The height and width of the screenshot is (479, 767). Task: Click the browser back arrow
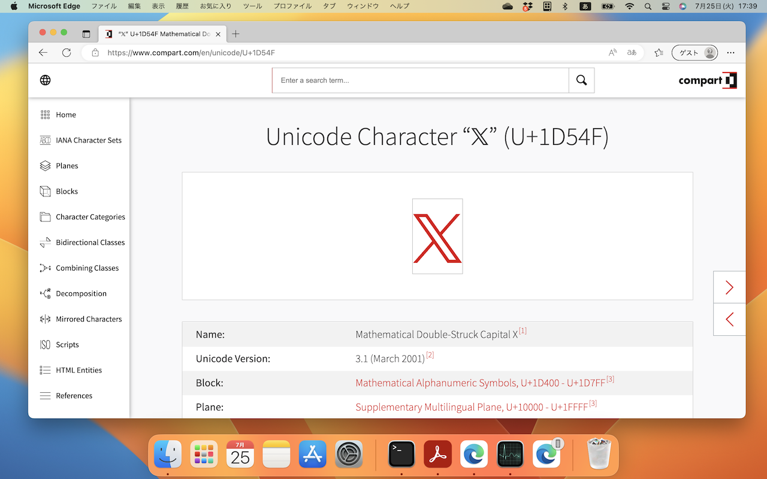click(x=43, y=53)
